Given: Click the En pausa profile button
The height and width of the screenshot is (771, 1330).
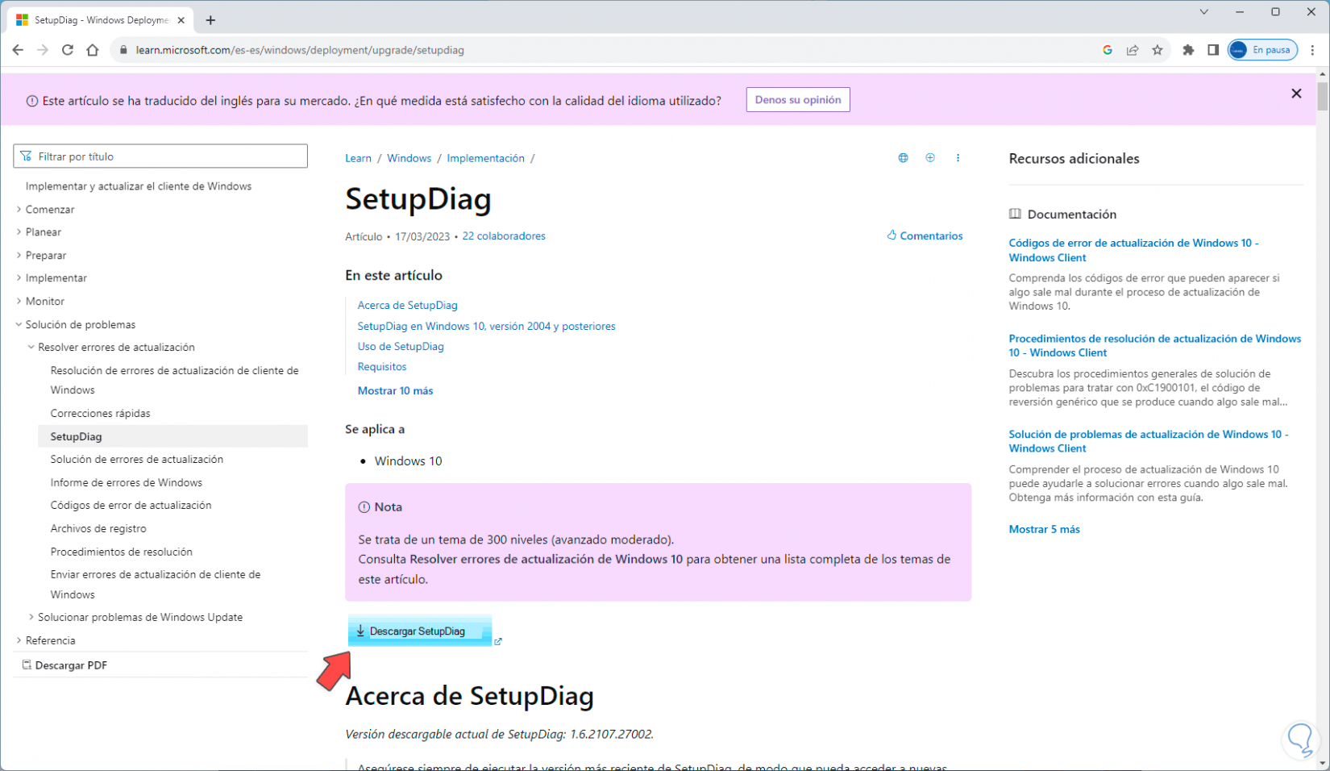Looking at the screenshot, I should (x=1262, y=50).
